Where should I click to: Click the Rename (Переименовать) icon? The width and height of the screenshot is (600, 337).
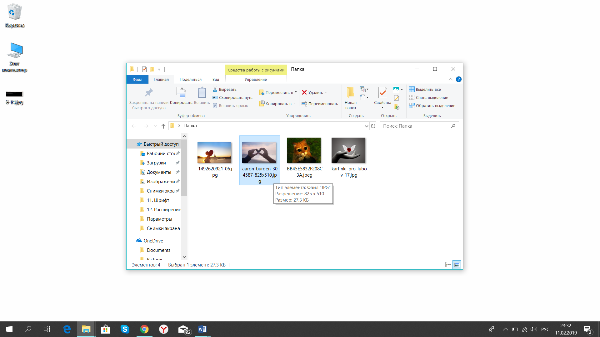(304, 104)
